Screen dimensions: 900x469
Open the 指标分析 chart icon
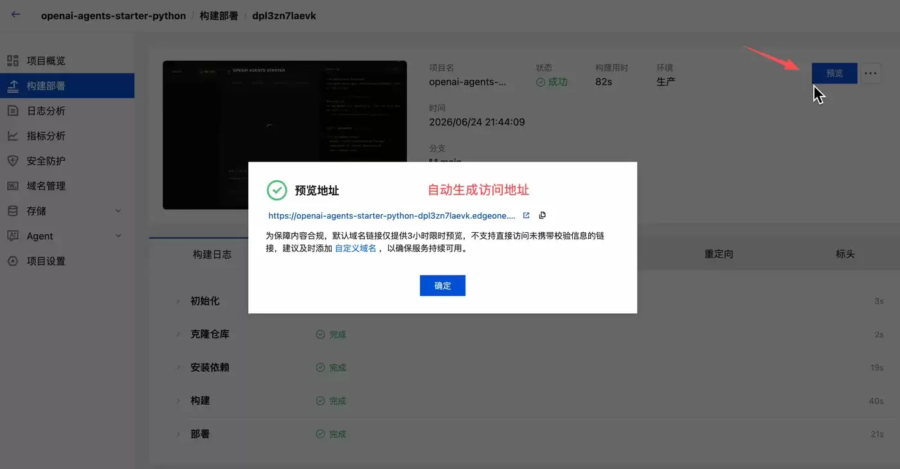pos(13,136)
